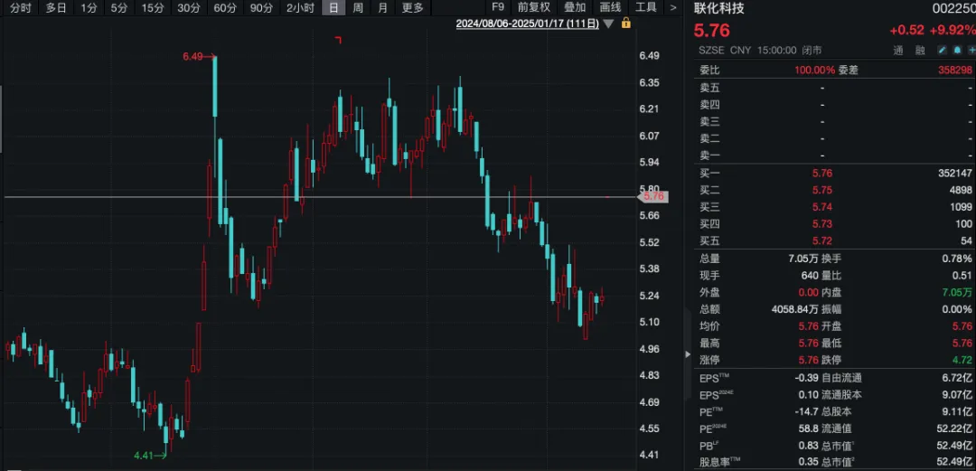Toggle 前复权 price adjustment mode
This screenshot has height=471, width=976.
(533, 7)
